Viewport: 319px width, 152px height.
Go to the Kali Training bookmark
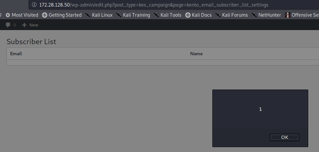(133, 15)
